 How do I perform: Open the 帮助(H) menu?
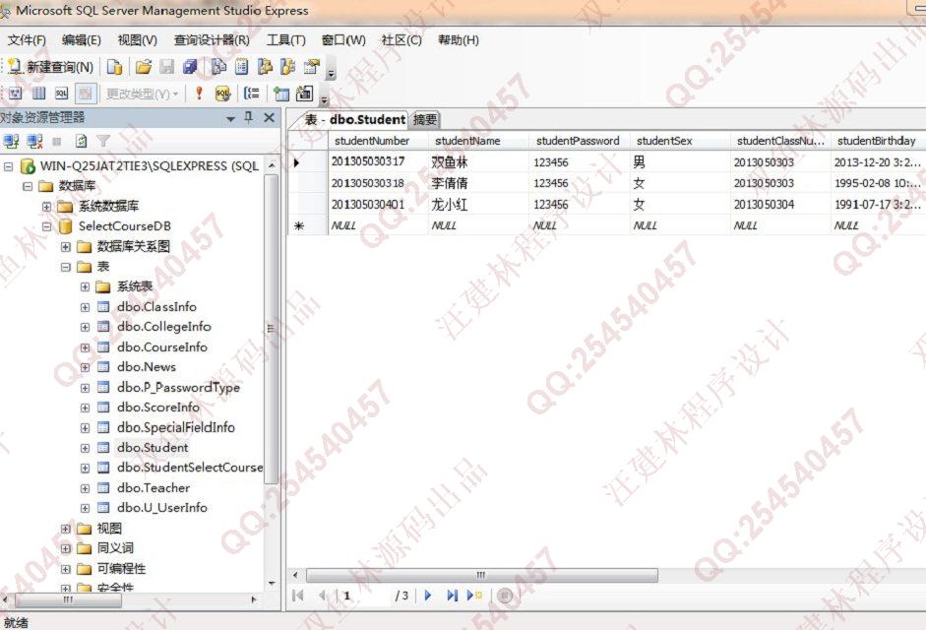pyautogui.click(x=459, y=40)
